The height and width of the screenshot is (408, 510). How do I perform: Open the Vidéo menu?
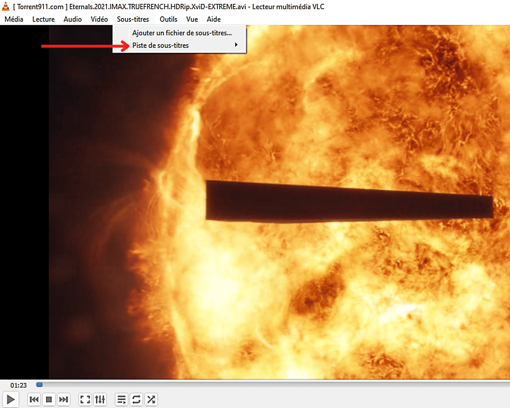click(99, 19)
